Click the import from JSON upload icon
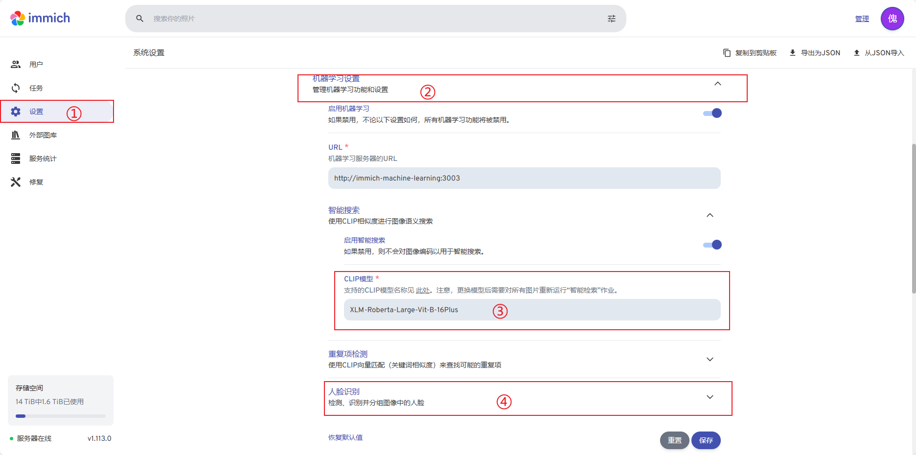This screenshot has height=455, width=916. pyautogui.click(x=857, y=53)
